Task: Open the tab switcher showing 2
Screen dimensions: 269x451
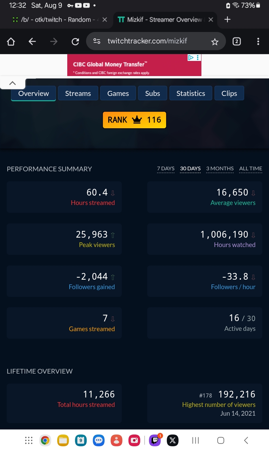Action: click(237, 41)
